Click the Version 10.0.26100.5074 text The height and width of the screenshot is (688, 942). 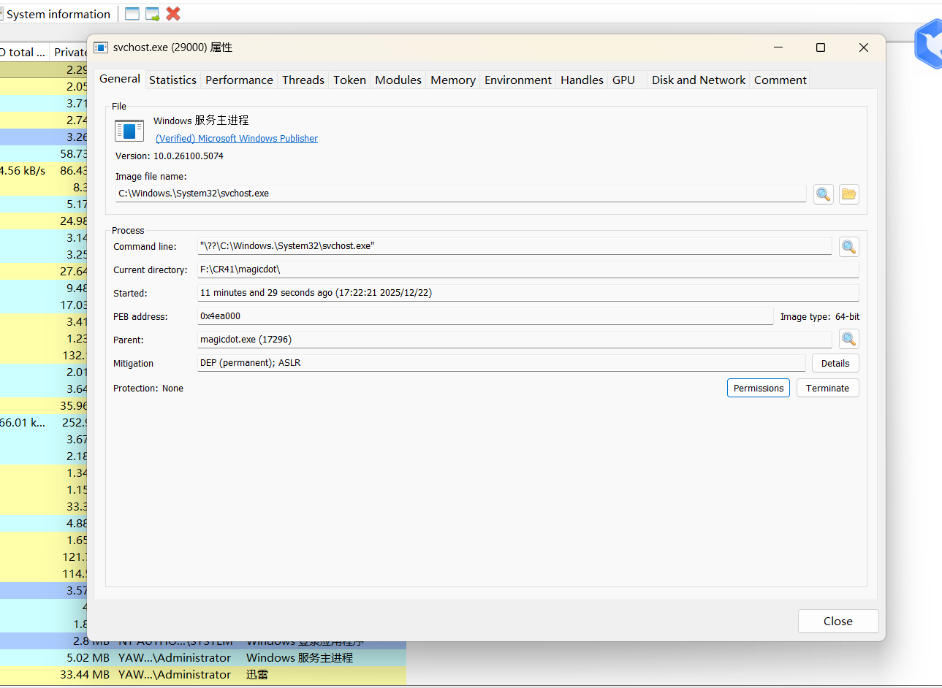click(170, 156)
